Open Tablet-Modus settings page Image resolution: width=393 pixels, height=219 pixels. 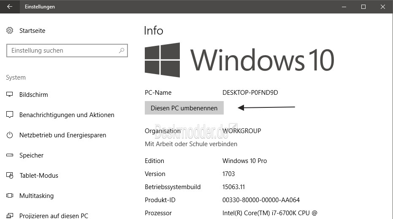[x=39, y=176]
